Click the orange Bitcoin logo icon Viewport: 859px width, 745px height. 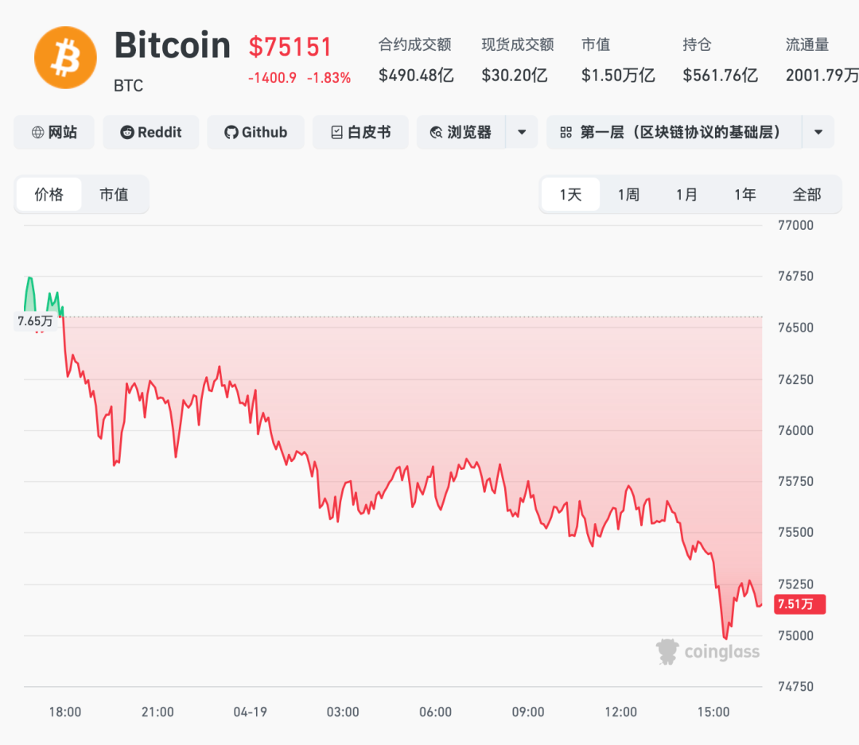(65, 57)
